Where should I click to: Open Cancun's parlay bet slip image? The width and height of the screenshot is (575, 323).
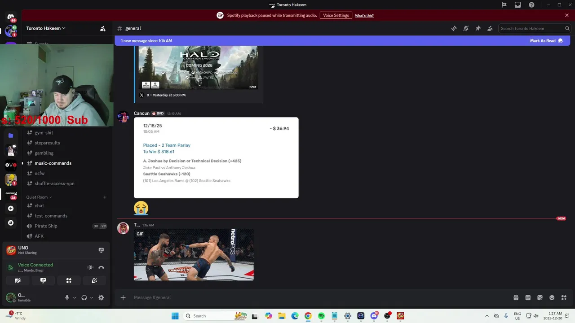click(x=216, y=158)
